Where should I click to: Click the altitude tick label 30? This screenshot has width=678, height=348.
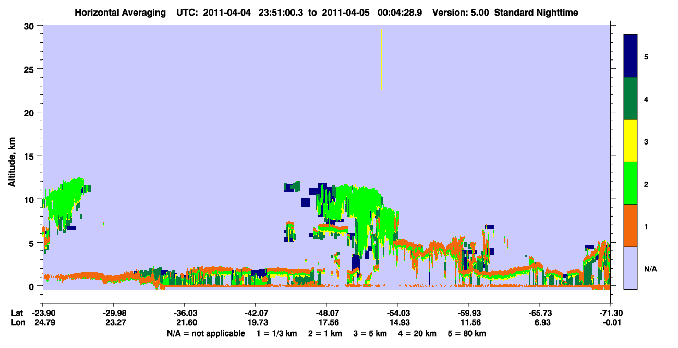30,26
